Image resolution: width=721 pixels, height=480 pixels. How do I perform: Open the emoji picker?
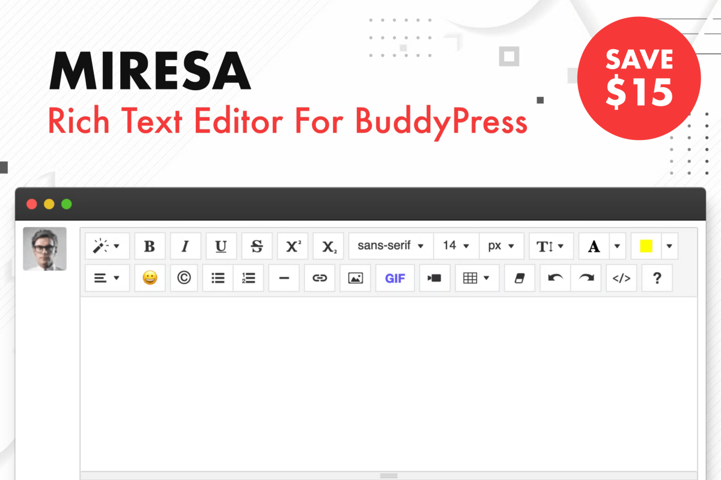tap(150, 278)
